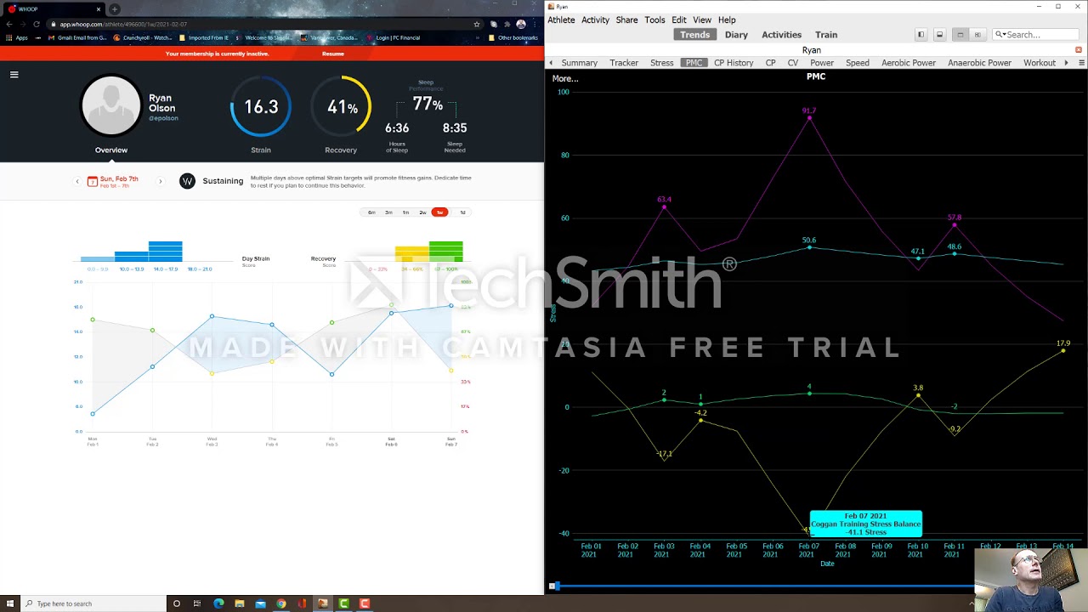
Task: Open the Windows Start menu
Action: click(x=8, y=603)
